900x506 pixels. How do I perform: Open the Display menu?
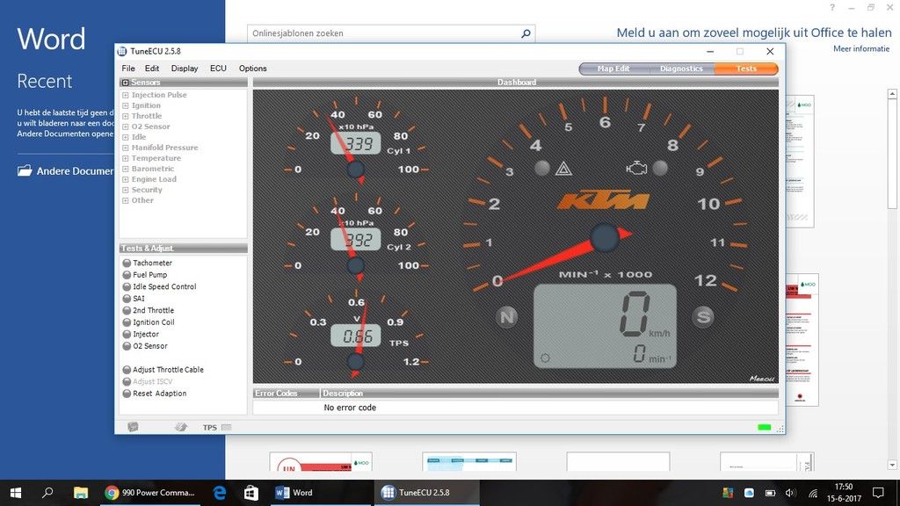(185, 69)
